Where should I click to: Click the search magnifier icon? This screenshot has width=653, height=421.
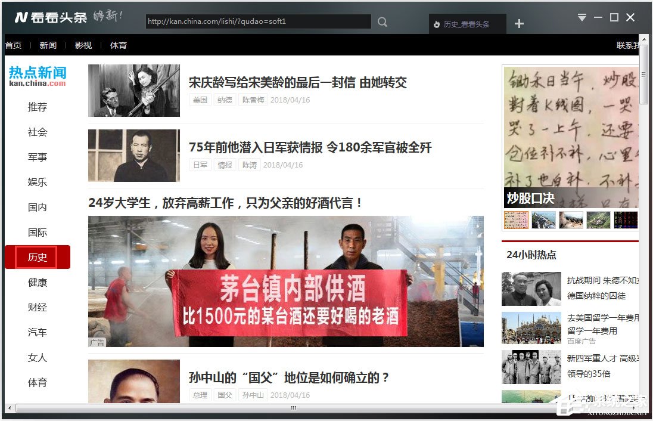click(x=383, y=22)
